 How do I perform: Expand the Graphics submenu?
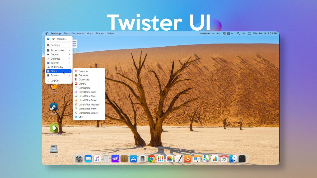(x=59, y=59)
